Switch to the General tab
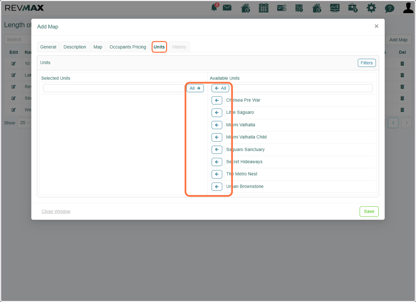 (48, 47)
